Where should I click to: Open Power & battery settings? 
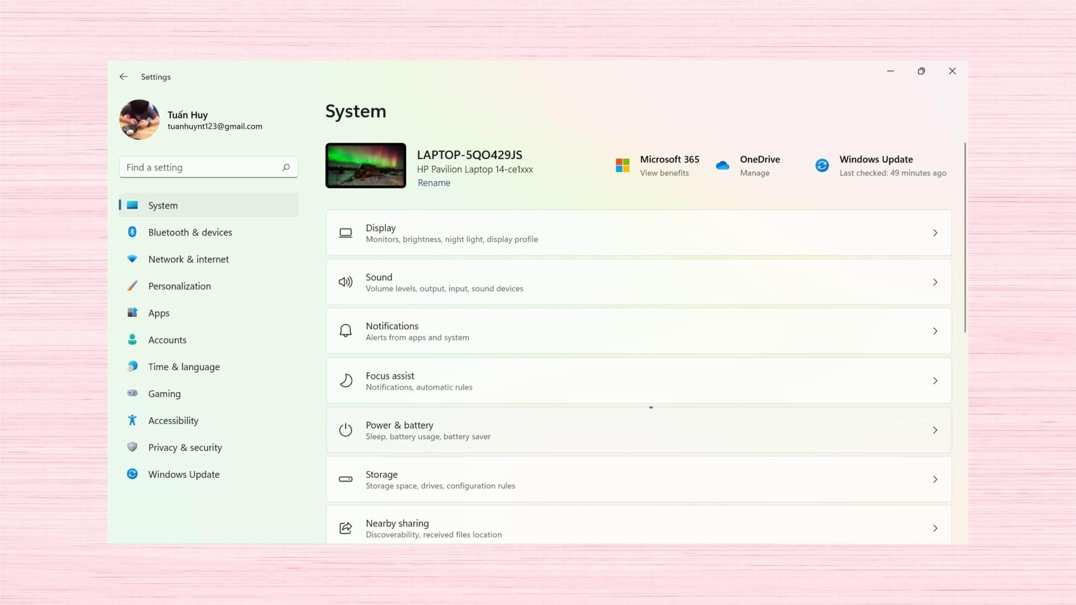click(x=638, y=429)
